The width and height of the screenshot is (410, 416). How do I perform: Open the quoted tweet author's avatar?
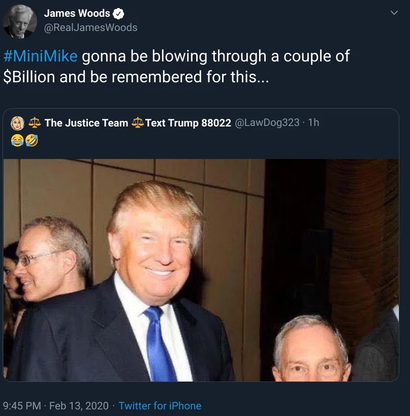tap(17, 123)
